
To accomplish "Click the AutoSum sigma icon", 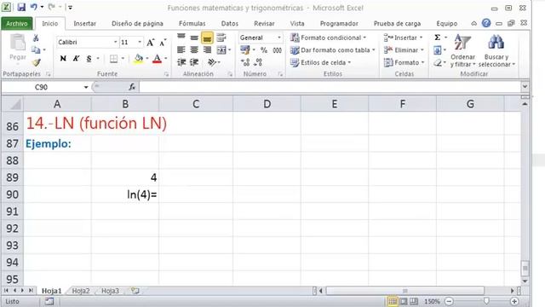I will (x=438, y=38).
